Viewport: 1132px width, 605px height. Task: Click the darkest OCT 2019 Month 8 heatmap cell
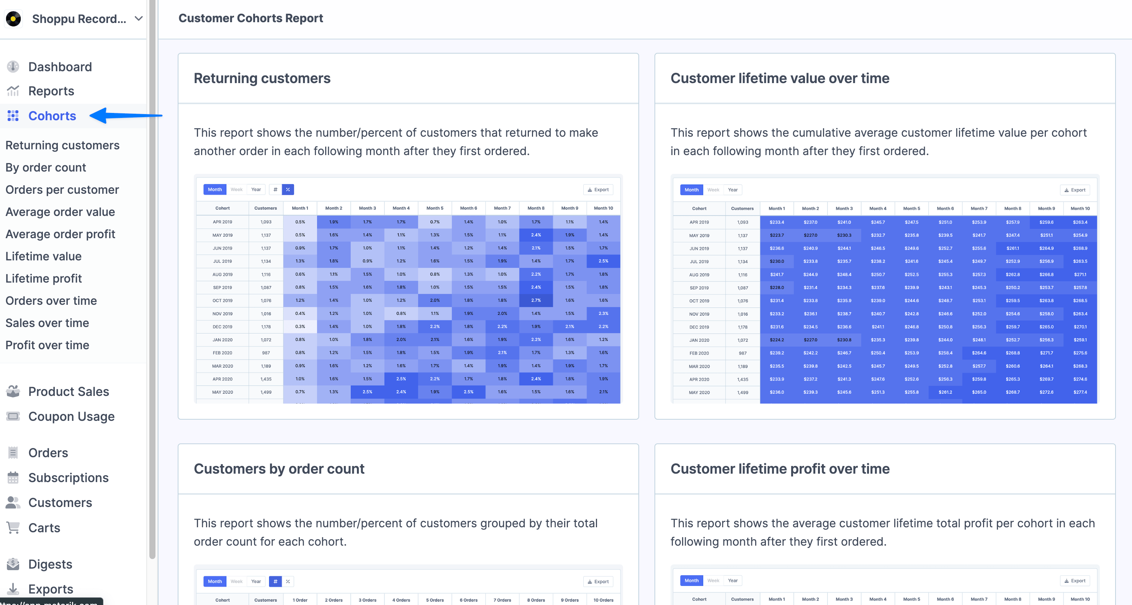(x=536, y=301)
